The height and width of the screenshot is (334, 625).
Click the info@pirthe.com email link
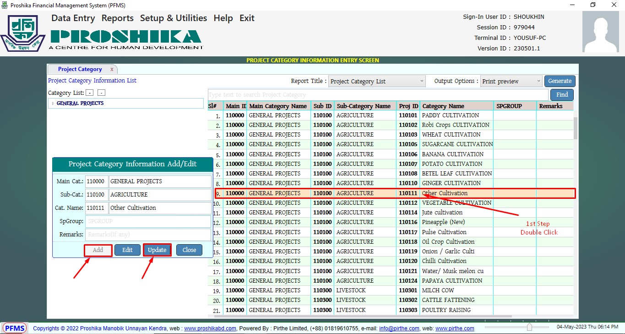pyautogui.click(x=399, y=329)
